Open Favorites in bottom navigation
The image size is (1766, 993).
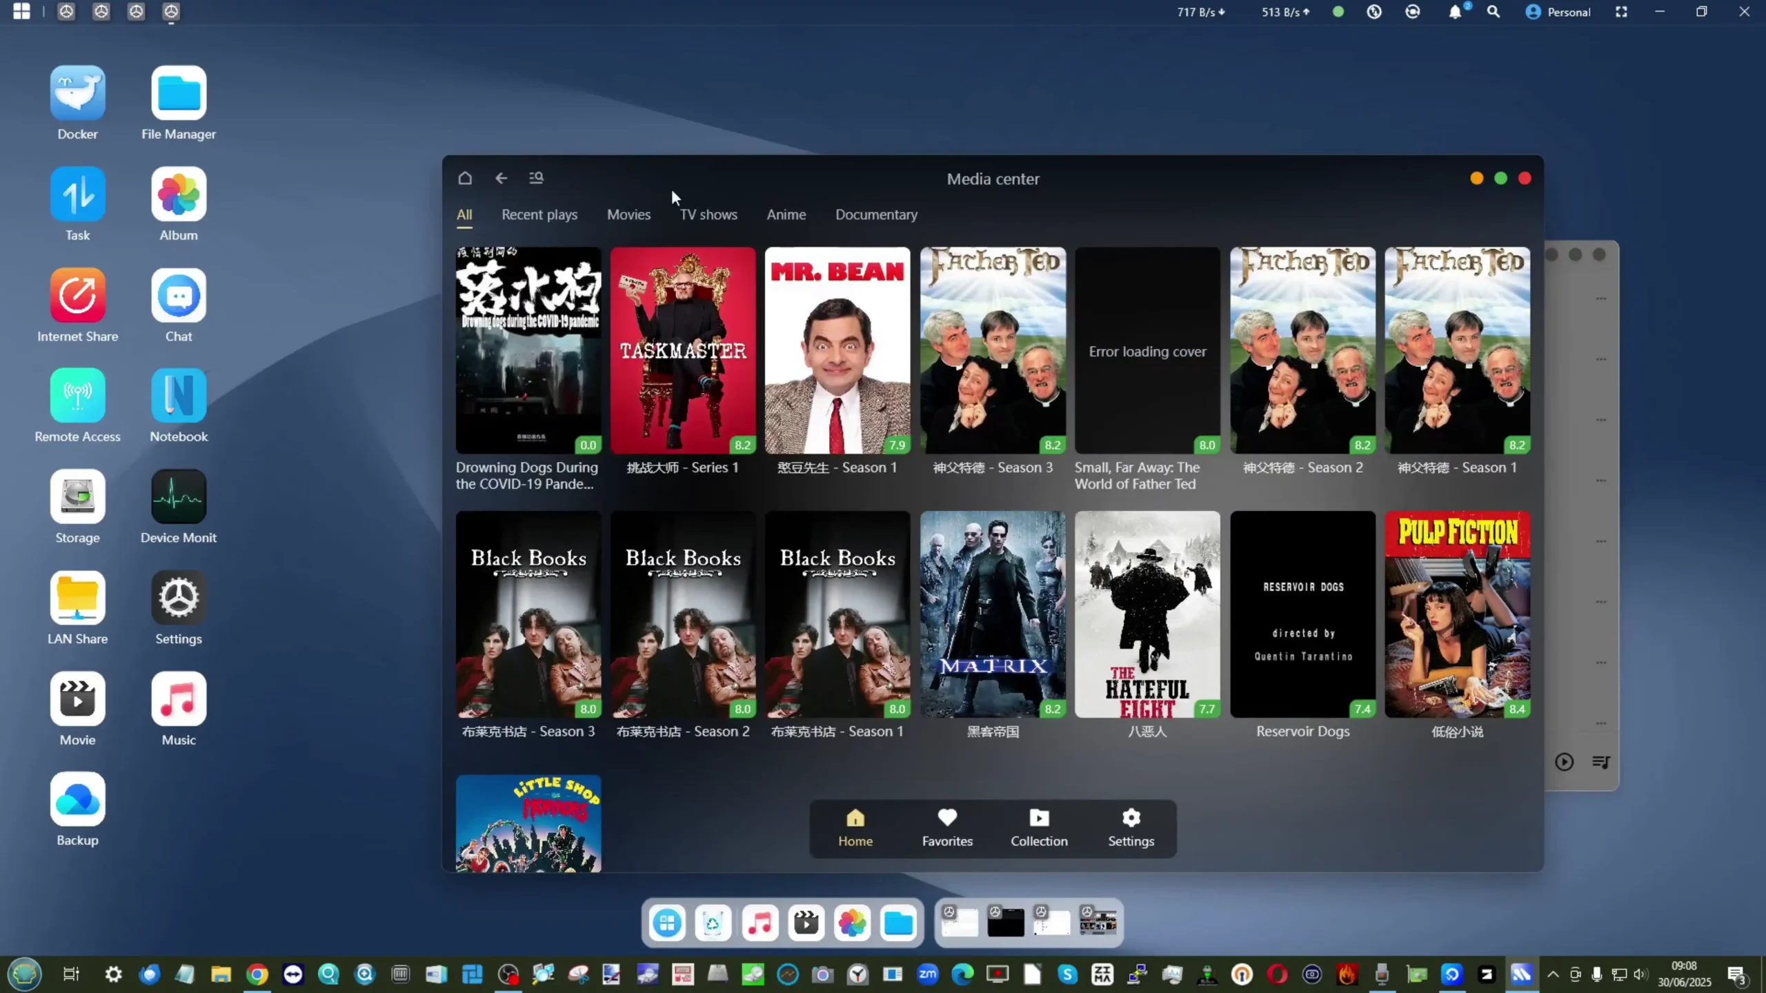tap(947, 828)
